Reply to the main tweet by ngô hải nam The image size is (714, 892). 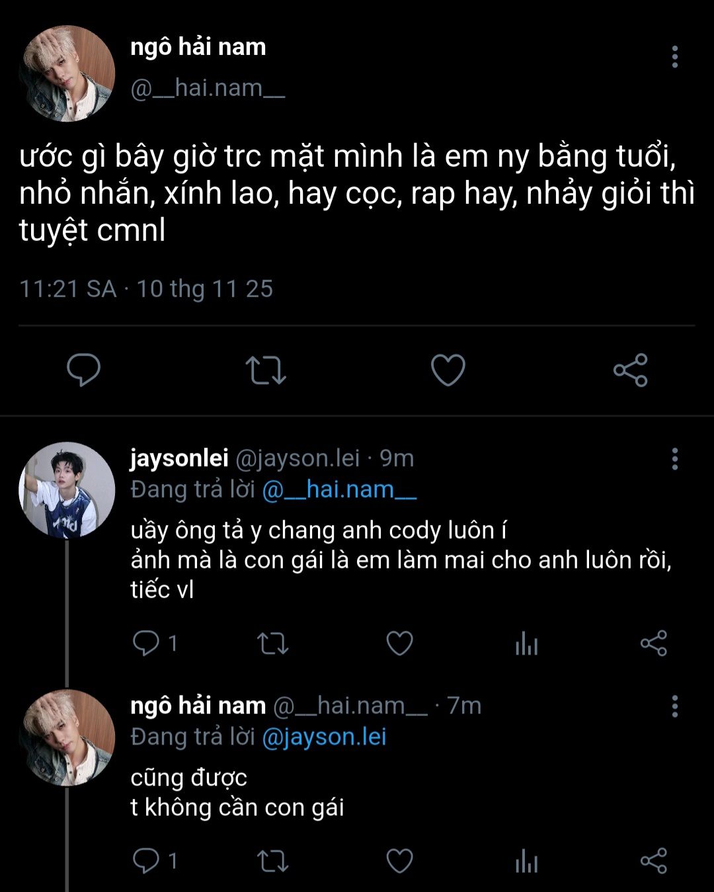point(84,370)
